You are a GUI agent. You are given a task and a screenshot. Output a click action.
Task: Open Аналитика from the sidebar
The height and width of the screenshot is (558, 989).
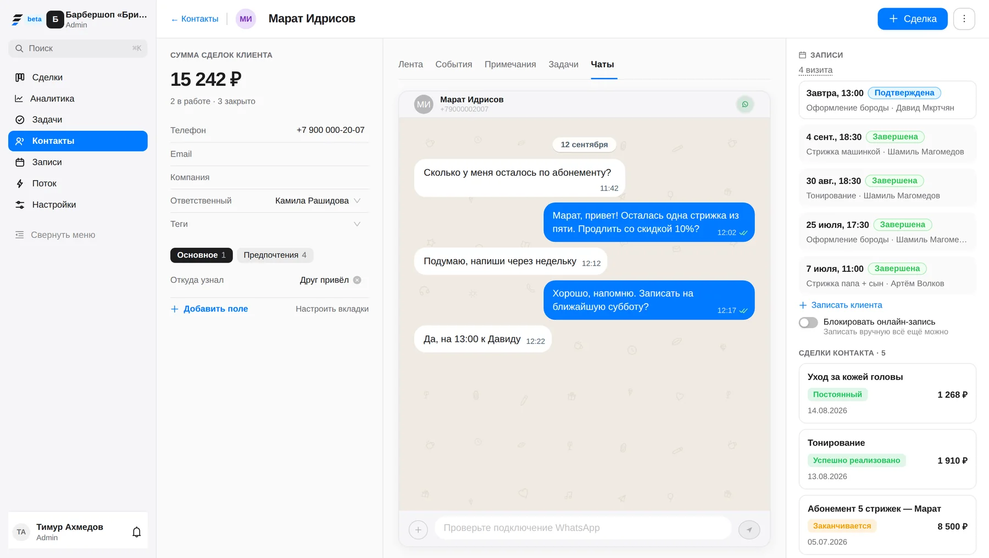tap(77, 99)
